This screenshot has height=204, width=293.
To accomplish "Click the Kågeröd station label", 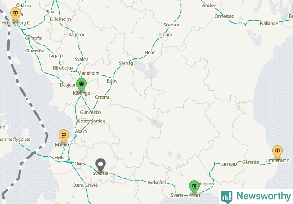I will tap(77, 35).
